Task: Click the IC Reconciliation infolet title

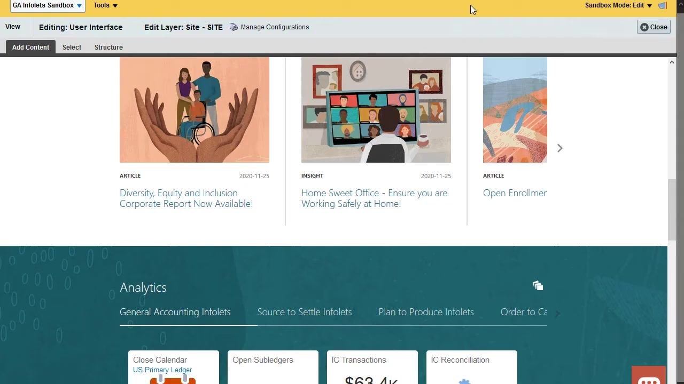Action: pos(460,360)
